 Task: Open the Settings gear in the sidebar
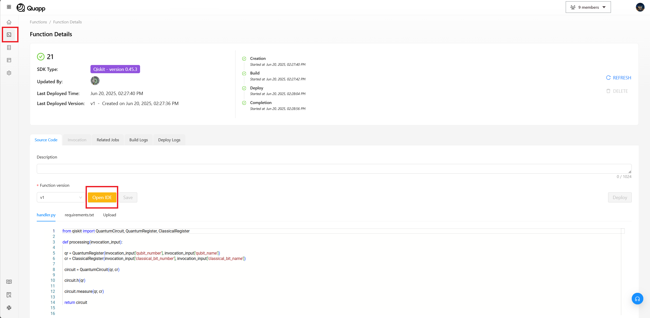9,73
